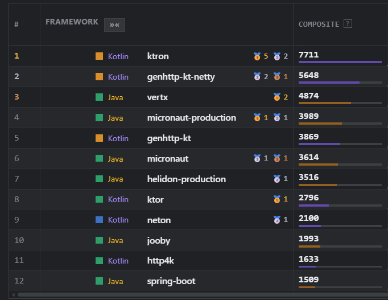Click the composite score 1993
This screenshot has height=300, width=388.
click(308, 239)
